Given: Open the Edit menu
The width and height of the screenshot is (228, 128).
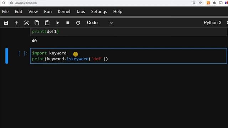Looking at the screenshot, I should click(x=19, y=12).
